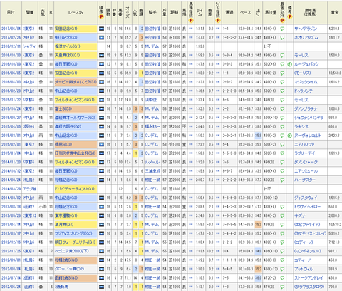The image size is (342, 291).
Task: Click the ペース column header
Action: (x=246, y=13)
